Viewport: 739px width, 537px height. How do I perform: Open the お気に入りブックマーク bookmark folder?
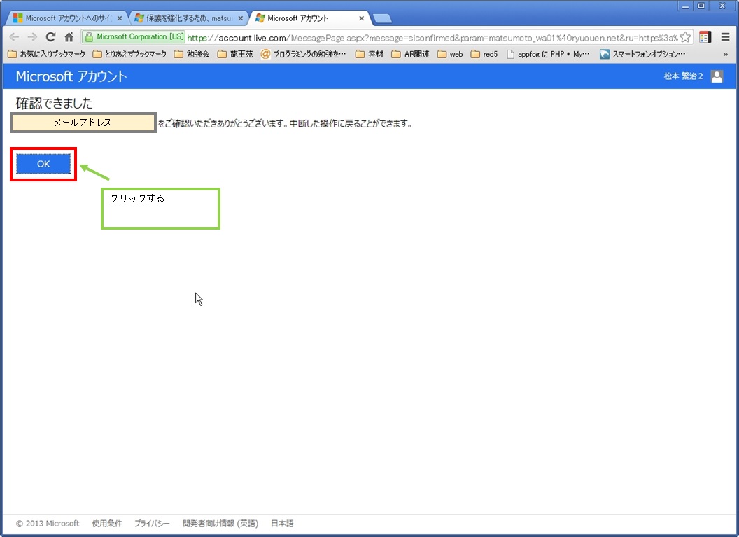47,54
